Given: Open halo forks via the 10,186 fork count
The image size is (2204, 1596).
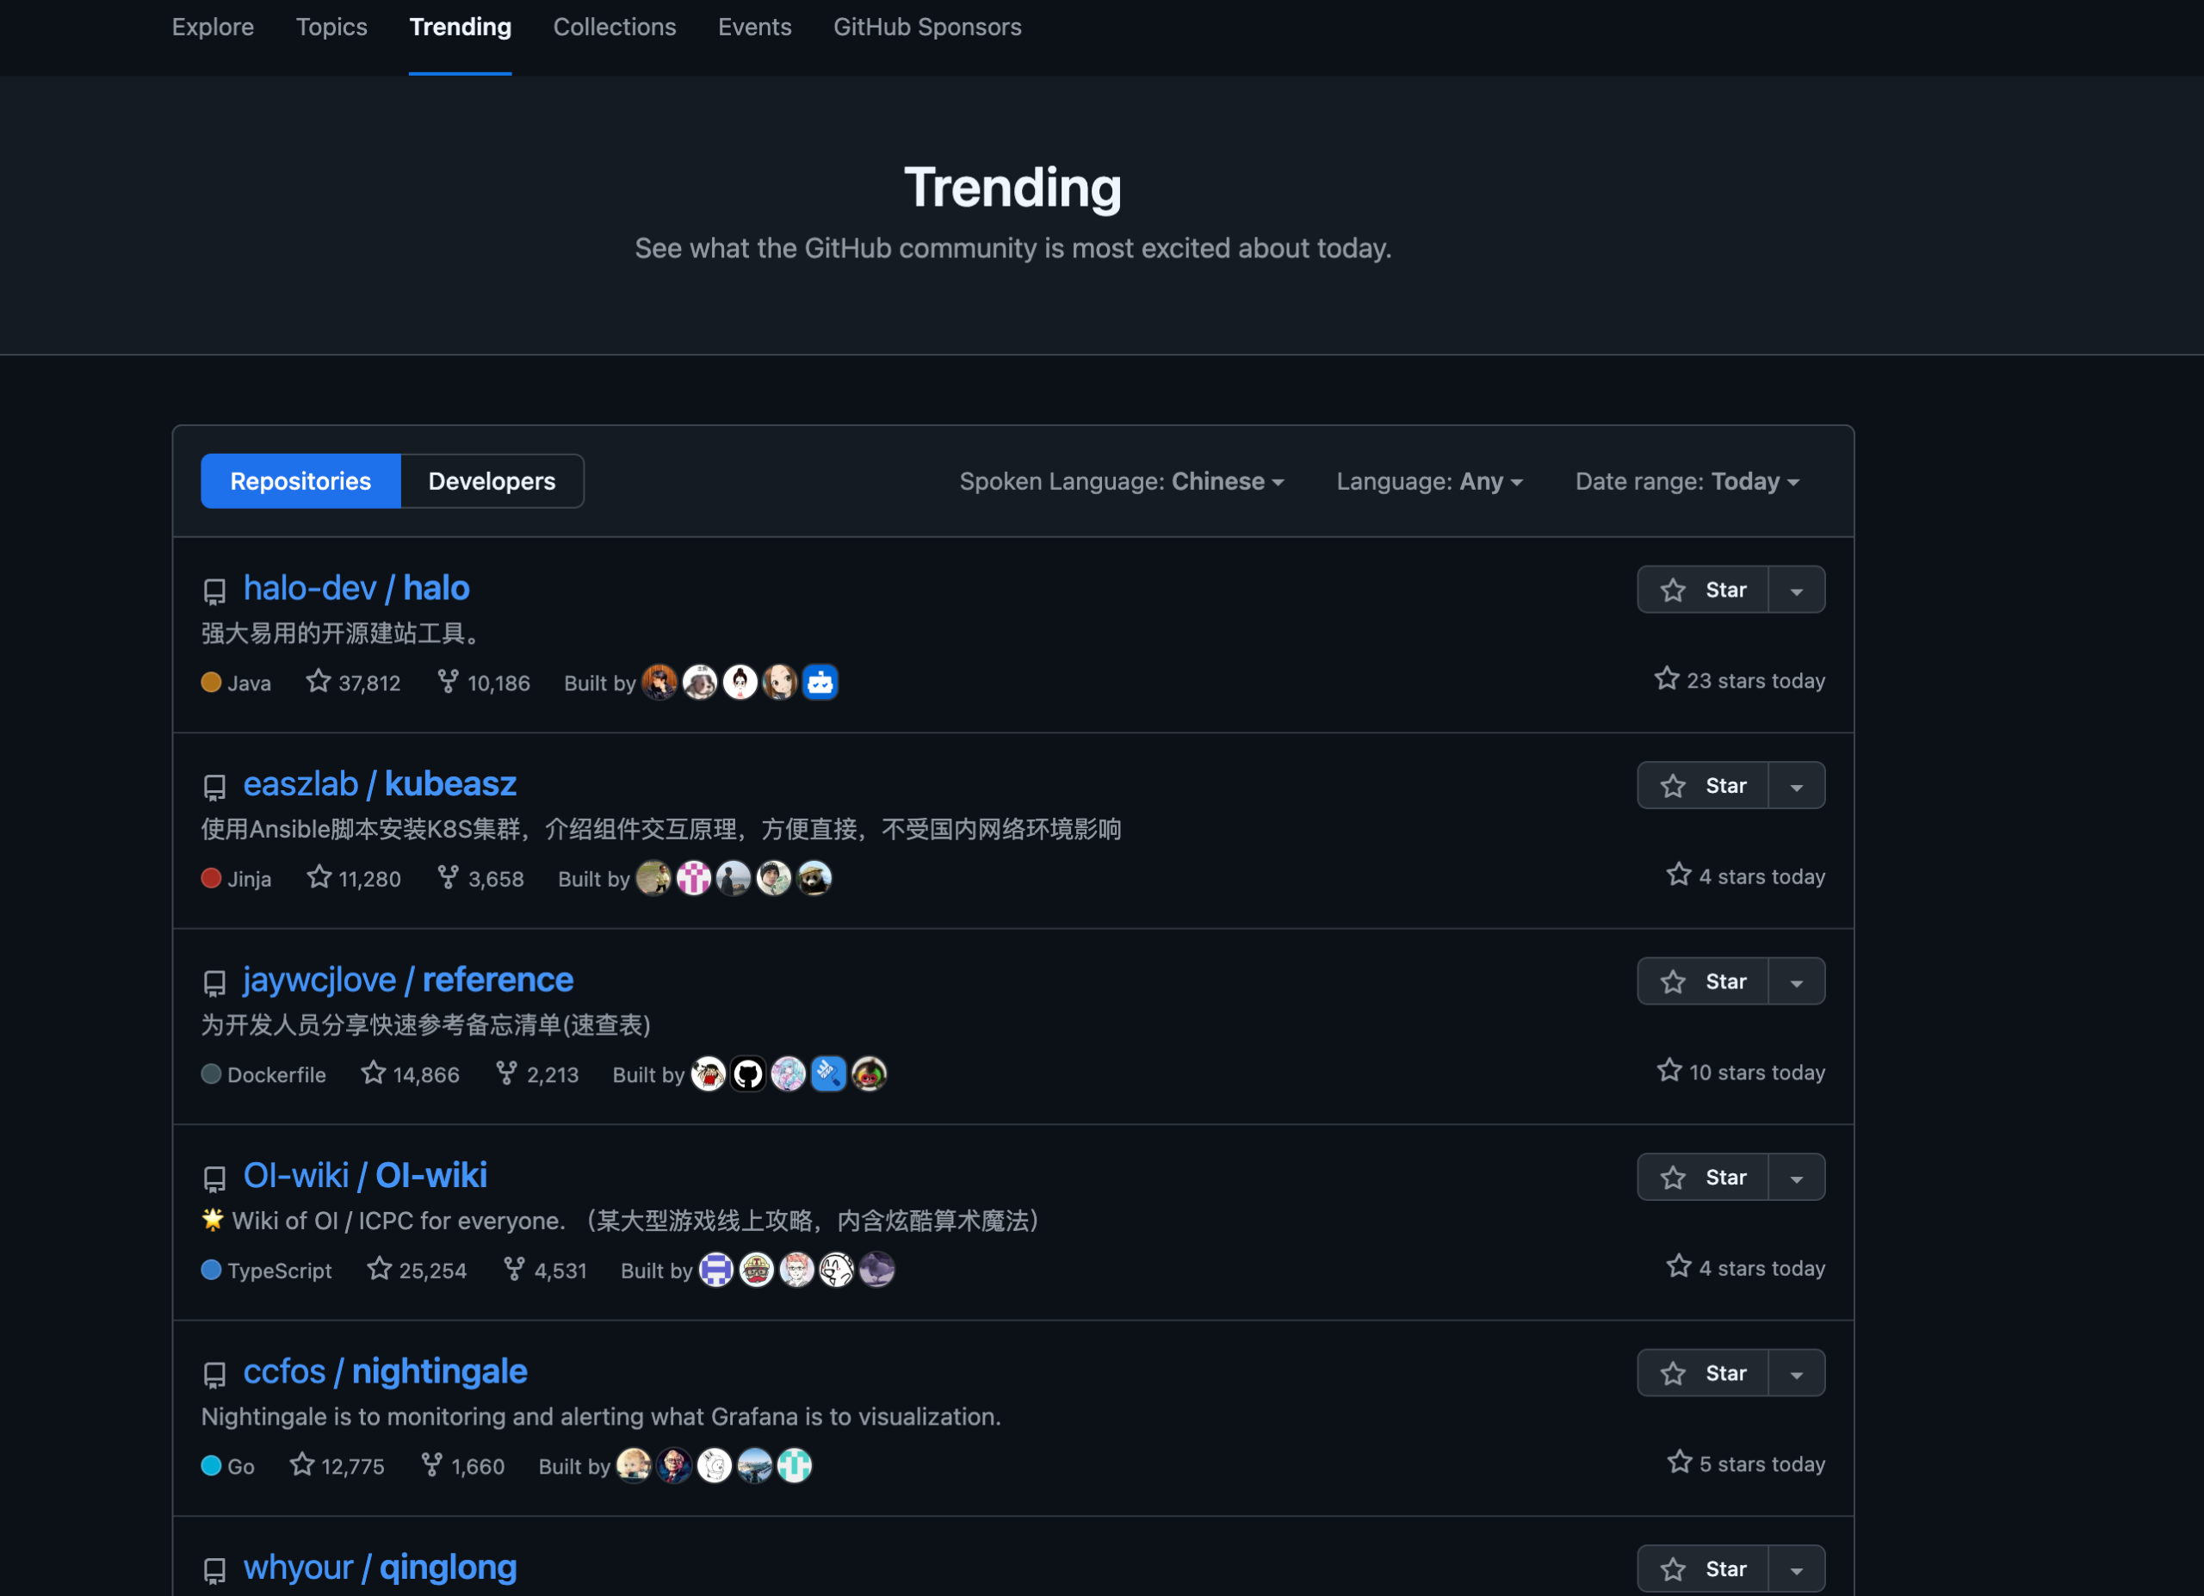Looking at the screenshot, I should click(483, 682).
